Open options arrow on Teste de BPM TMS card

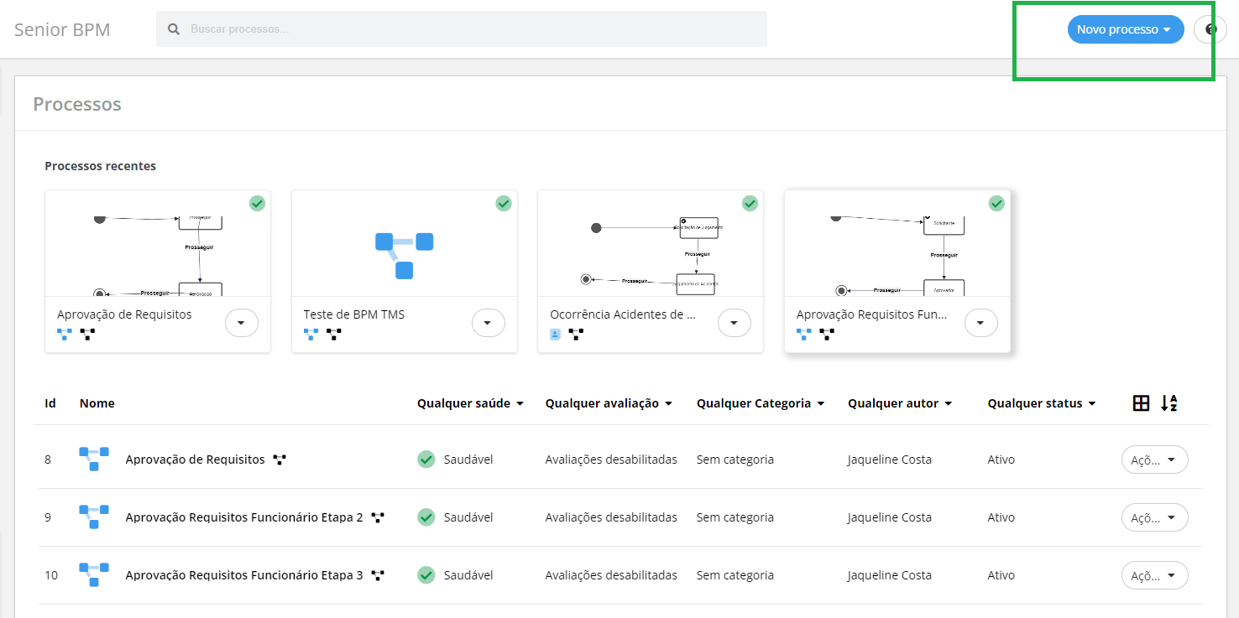point(489,323)
